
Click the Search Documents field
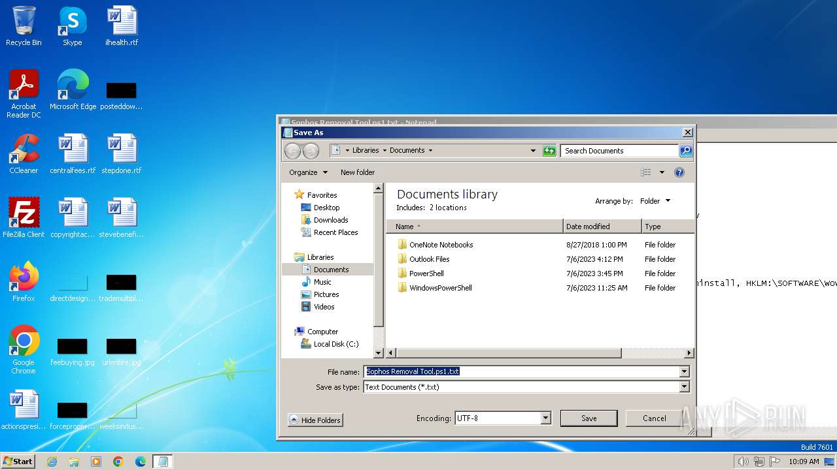click(x=619, y=151)
